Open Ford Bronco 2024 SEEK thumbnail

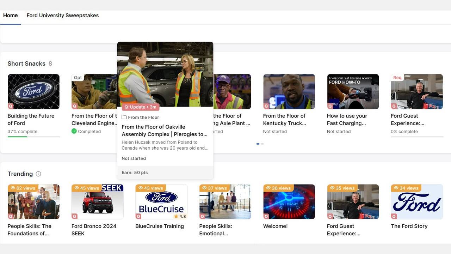click(98, 202)
